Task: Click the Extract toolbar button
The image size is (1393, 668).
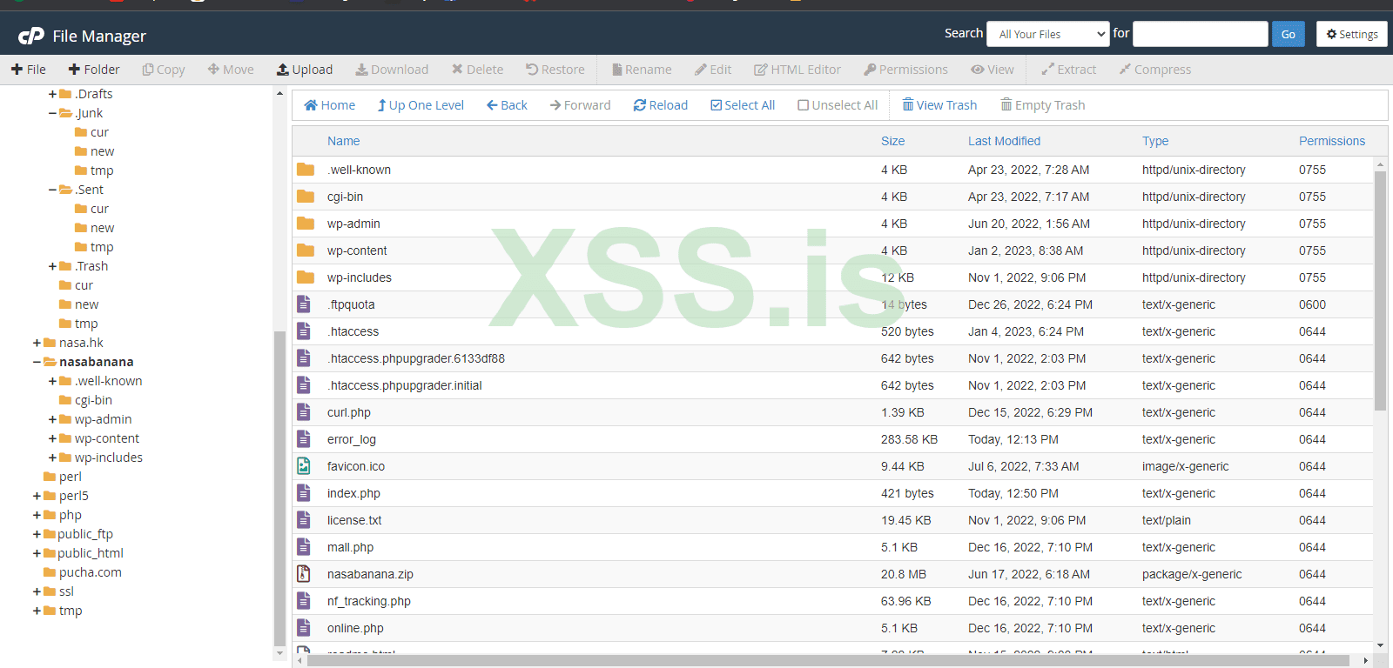Action: (1069, 70)
